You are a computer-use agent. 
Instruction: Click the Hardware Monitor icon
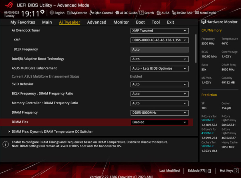(204, 22)
